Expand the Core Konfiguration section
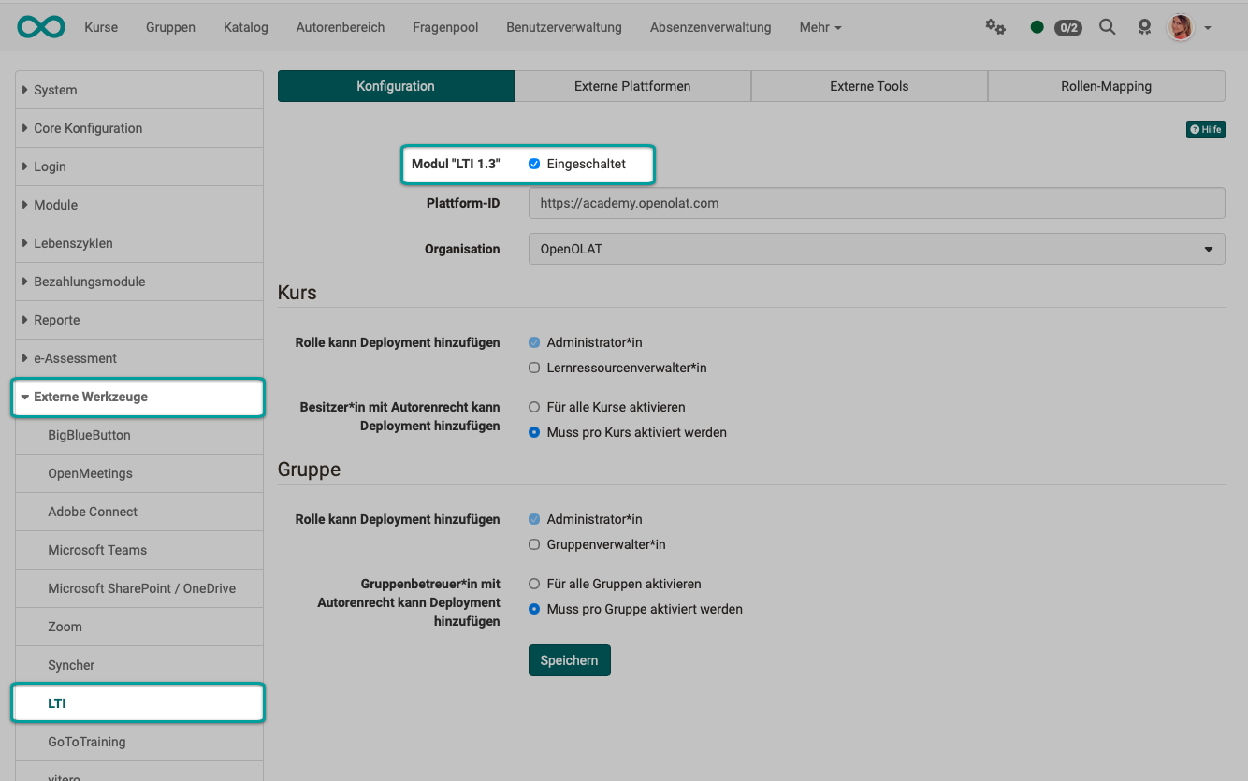The height and width of the screenshot is (781, 1248). tap(88, 128)
